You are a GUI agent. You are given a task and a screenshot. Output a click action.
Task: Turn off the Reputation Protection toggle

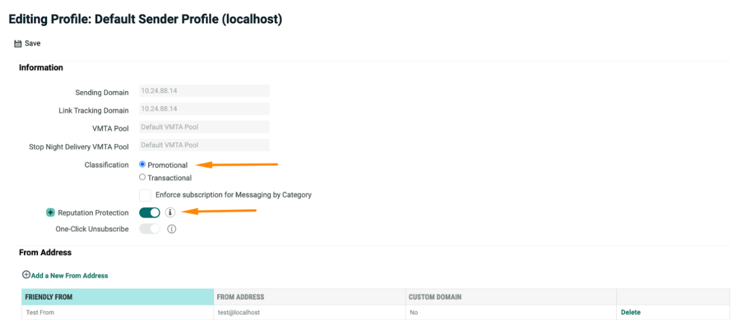tap(149, 213)
